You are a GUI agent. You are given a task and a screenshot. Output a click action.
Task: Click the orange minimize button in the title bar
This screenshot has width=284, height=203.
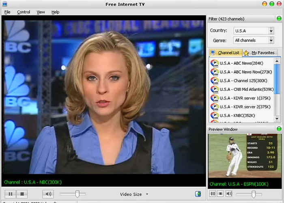(x=265, y=4)
